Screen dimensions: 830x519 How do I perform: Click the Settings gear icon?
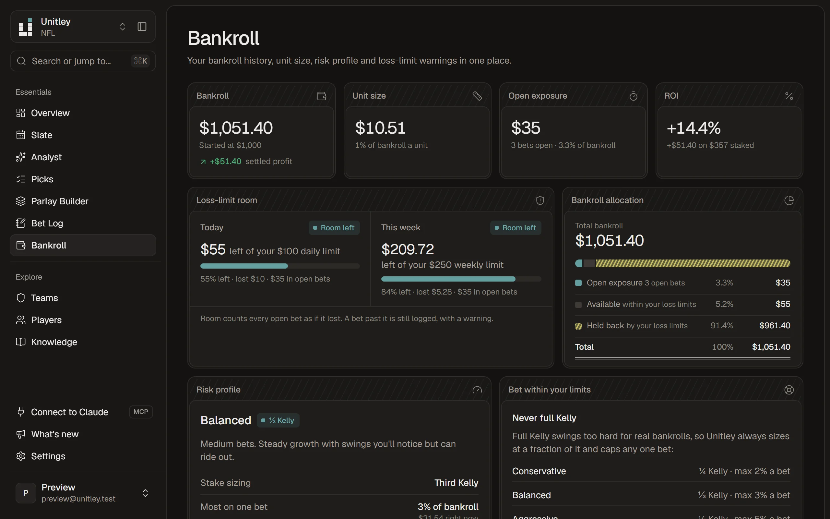[x=20, y=456]
